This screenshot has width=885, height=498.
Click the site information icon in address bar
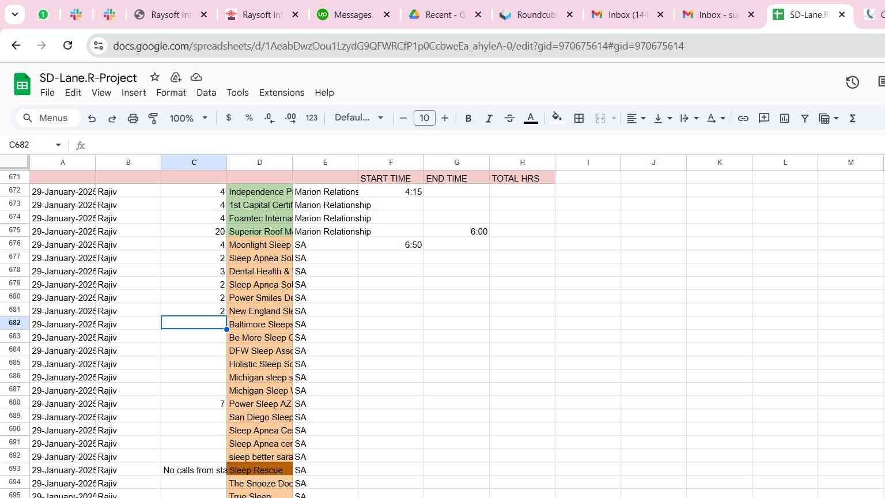click(x=99, y=46)
